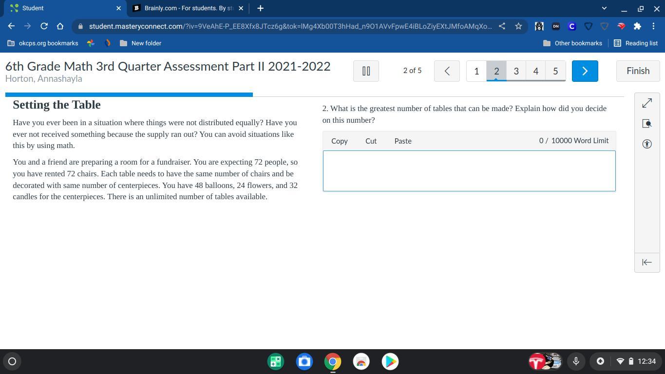Reload the current page
This screenshot has width=665, height=374.
44,26
